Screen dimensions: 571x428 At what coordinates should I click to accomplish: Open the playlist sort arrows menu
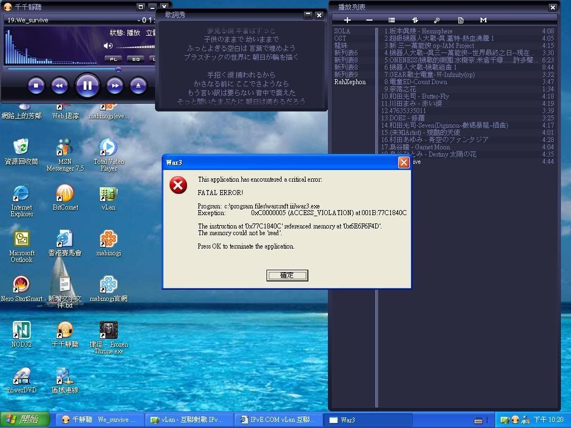[414, 20]
